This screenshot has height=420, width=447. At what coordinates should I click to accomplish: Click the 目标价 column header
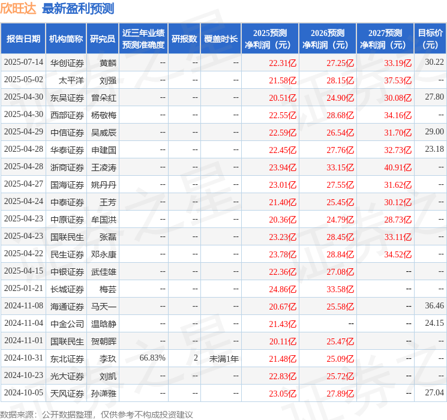tap(430, 39)
